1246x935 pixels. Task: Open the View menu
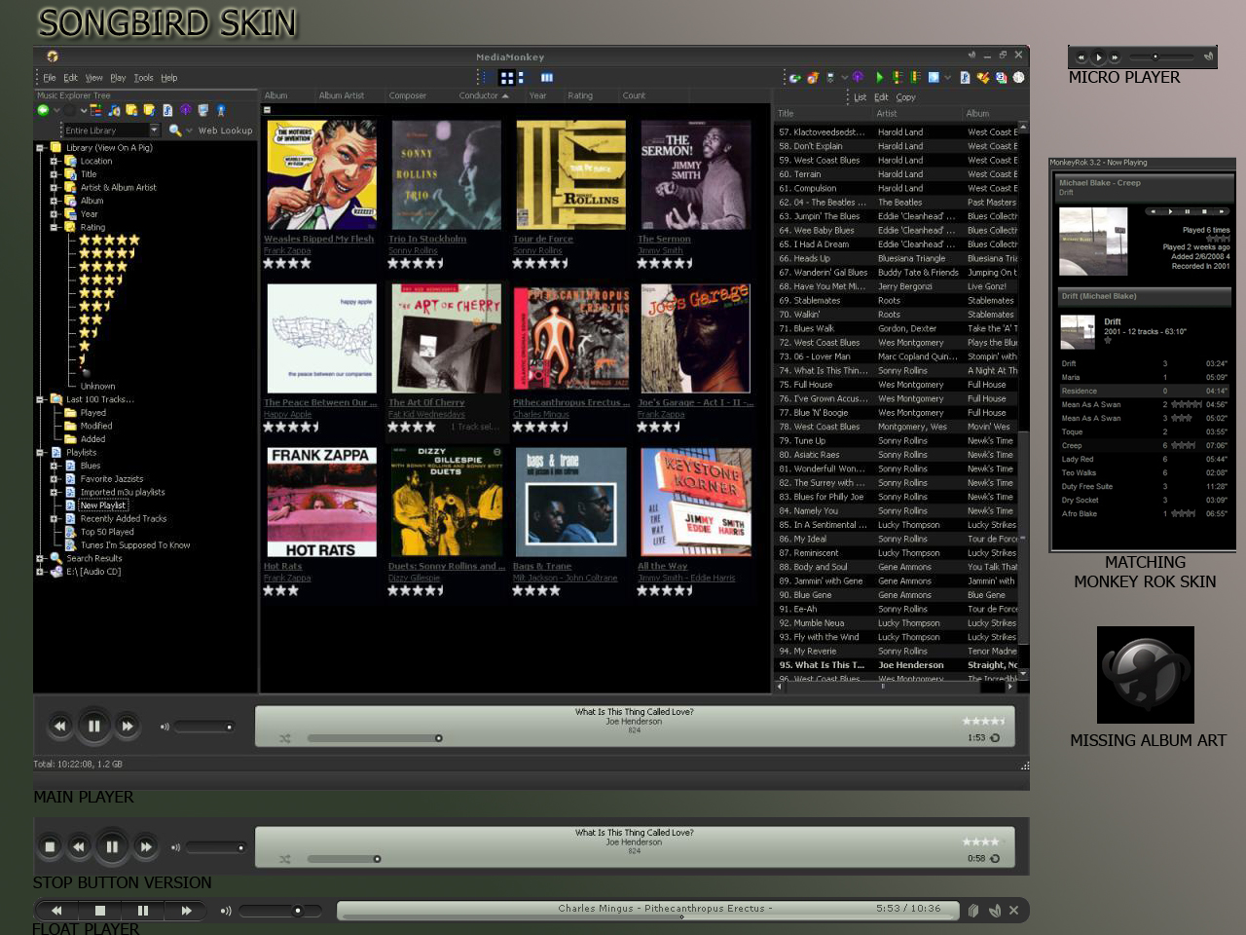(93, 78)
